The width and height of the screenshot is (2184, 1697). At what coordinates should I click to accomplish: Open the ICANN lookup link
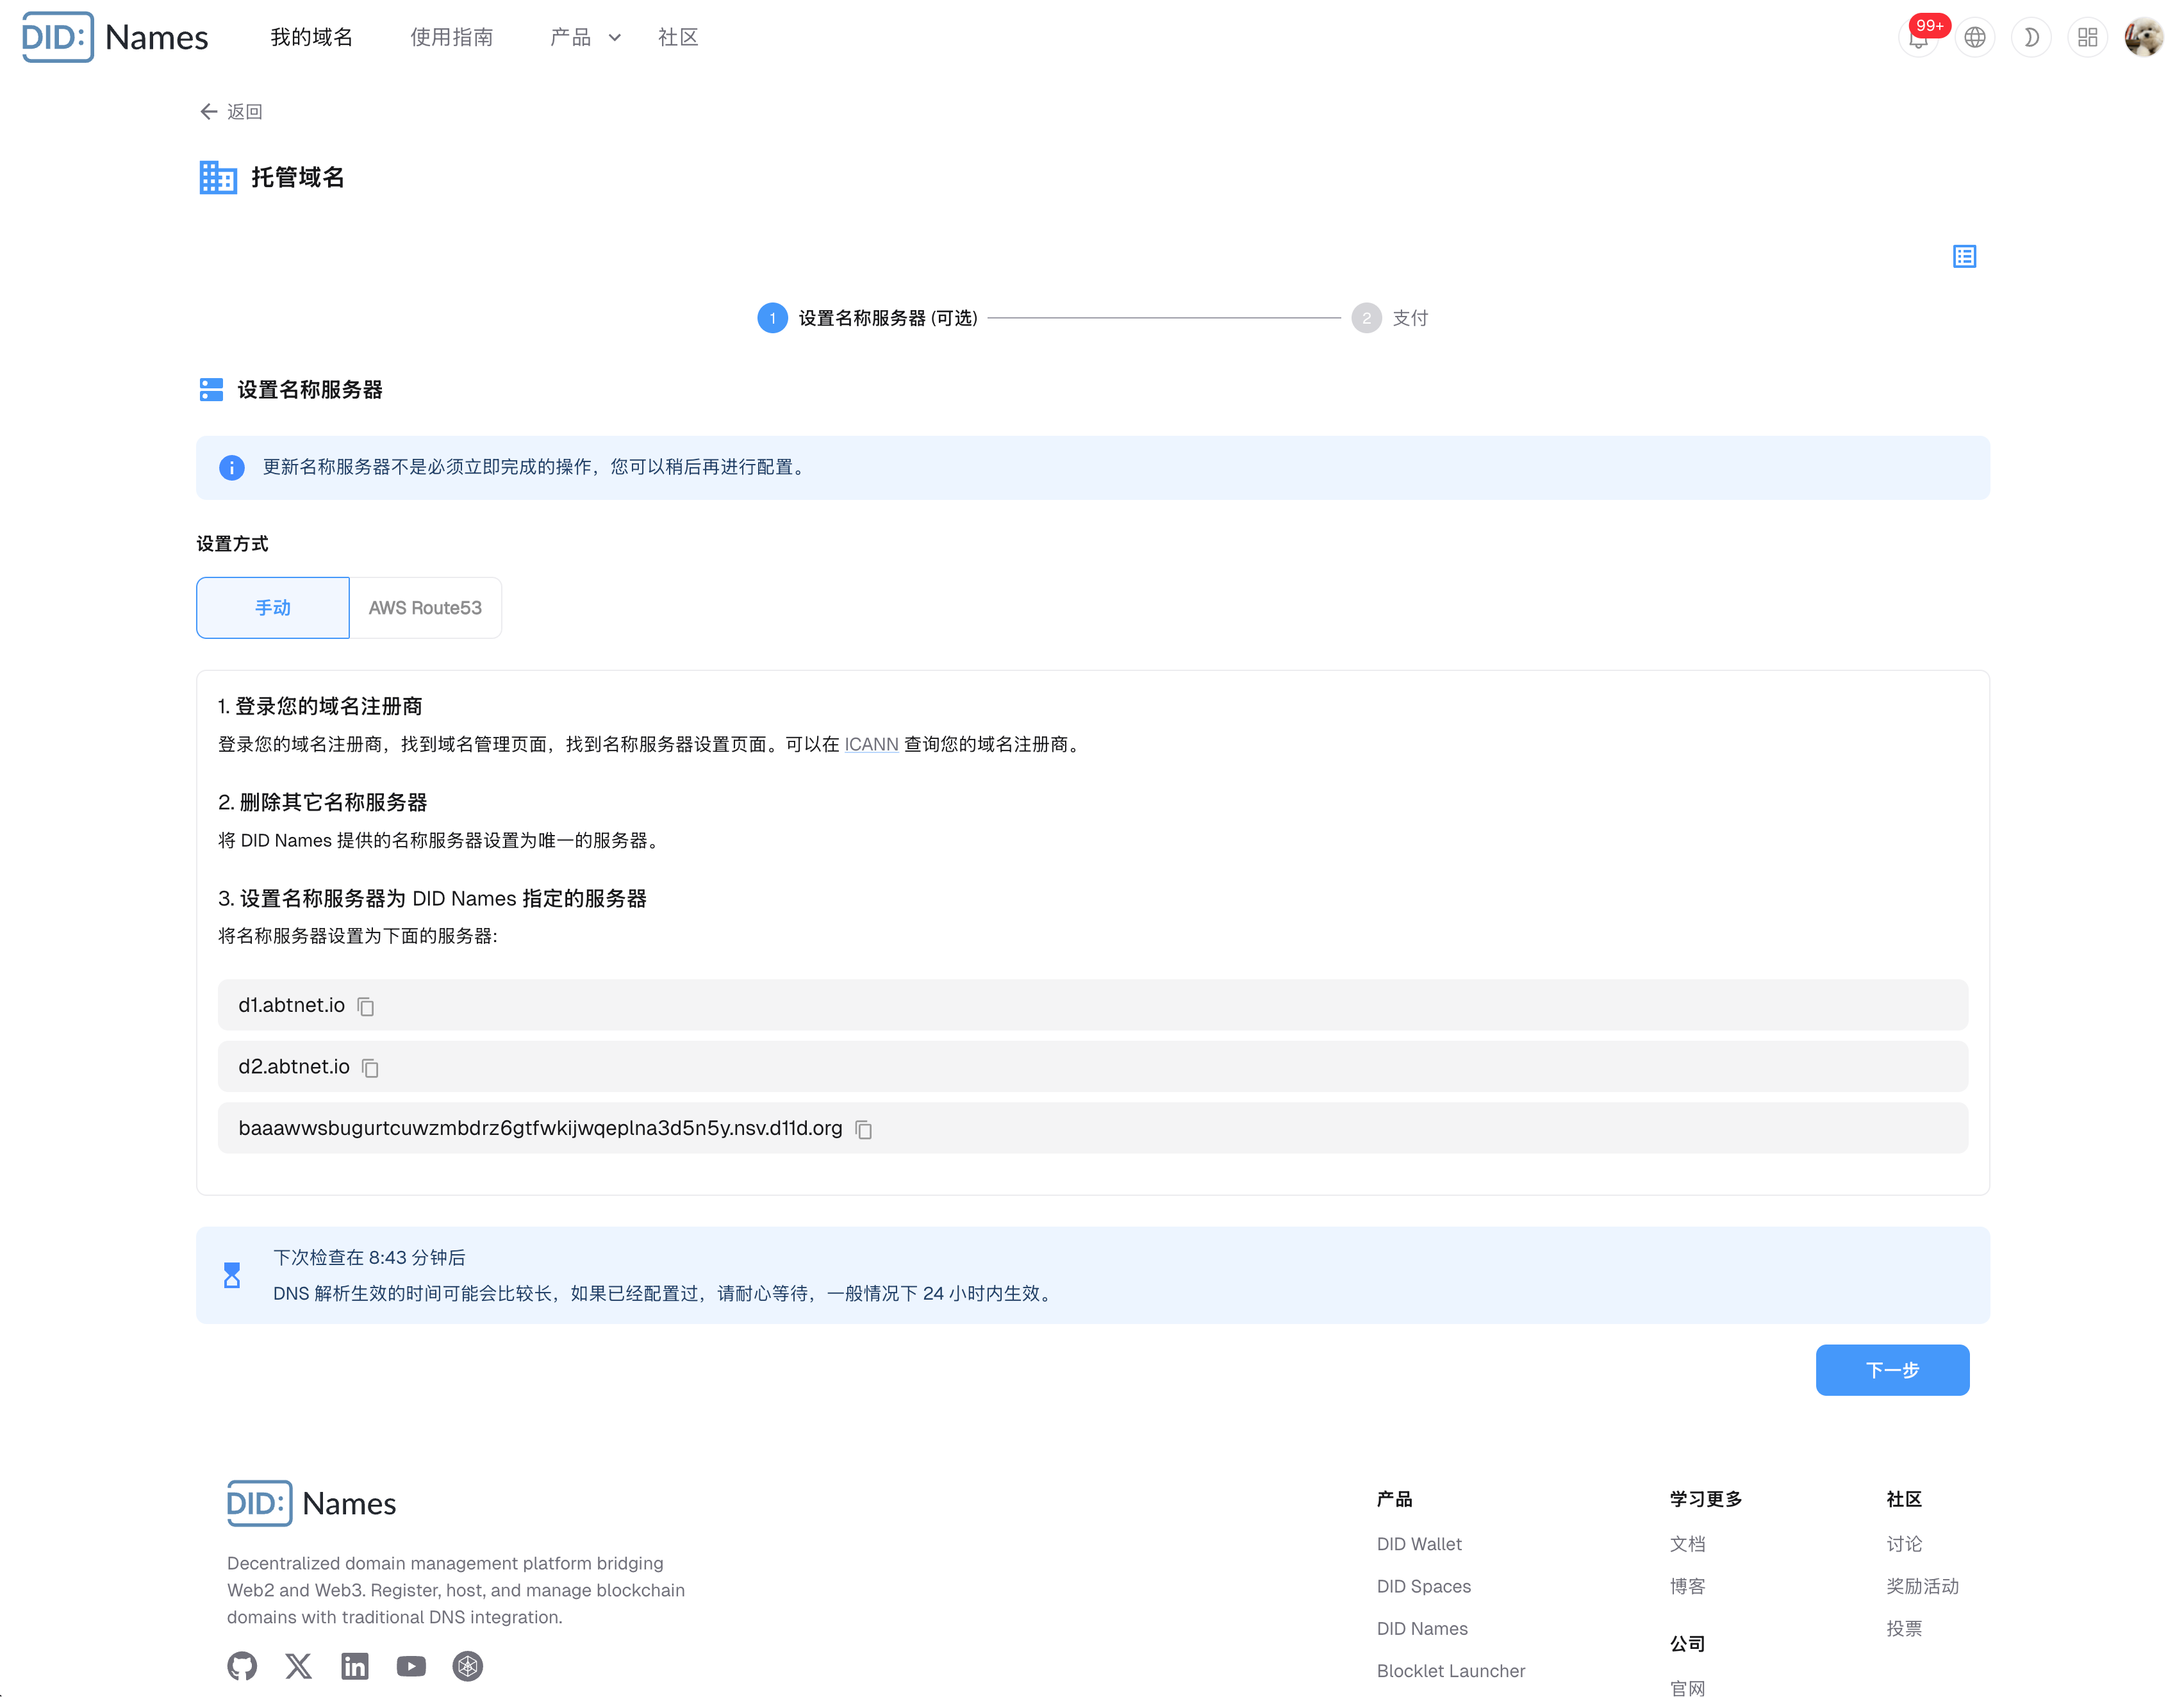tap(871, 744)
